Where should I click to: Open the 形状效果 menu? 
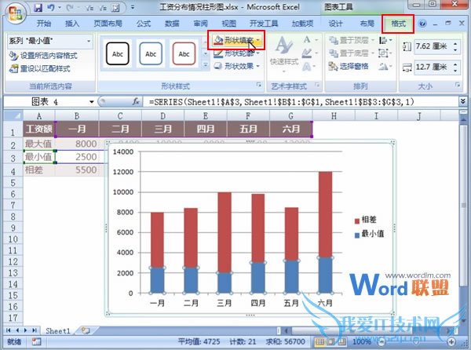click(x=236, y=66)
